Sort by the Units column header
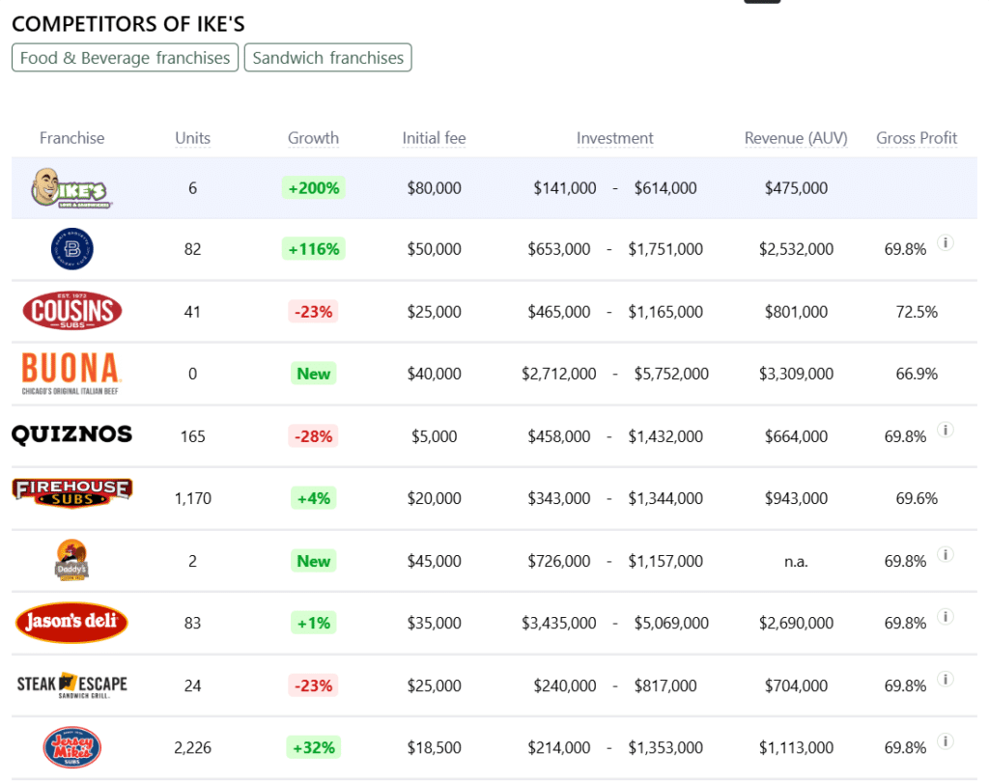The width and height of the screenshot is (989, 782). (x=192, y=138)
